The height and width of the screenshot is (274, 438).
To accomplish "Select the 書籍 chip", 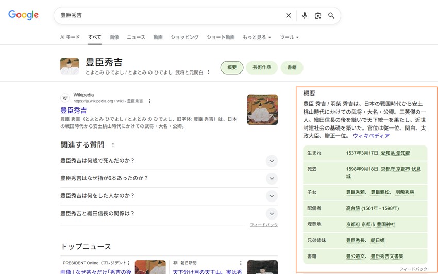I will click(x=292, y=67).
